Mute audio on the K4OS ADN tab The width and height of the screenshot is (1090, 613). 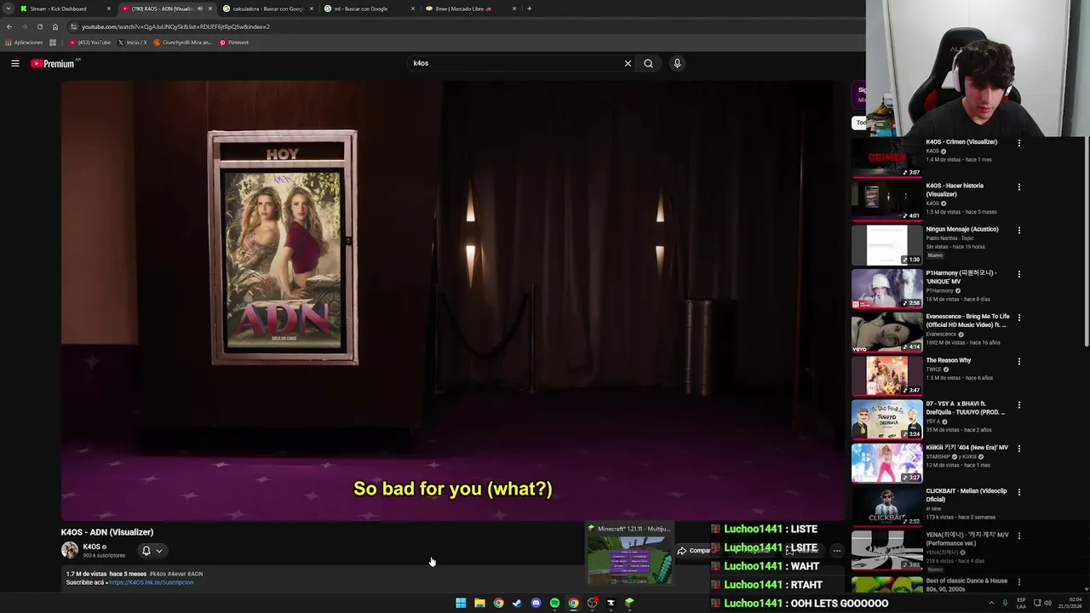(200, 9)
